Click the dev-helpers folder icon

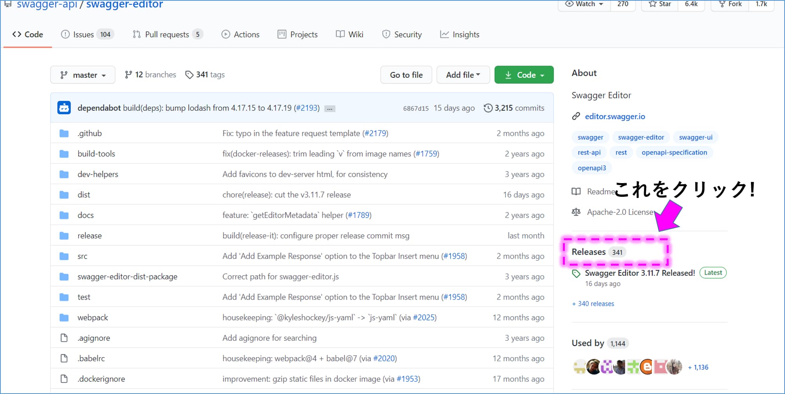tap(64, 174)
